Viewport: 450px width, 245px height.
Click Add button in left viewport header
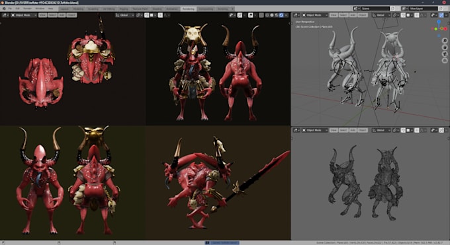pos(62,15)
